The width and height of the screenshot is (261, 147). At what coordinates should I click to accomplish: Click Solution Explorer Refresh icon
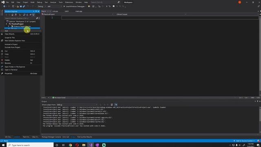tap(27, 15)
